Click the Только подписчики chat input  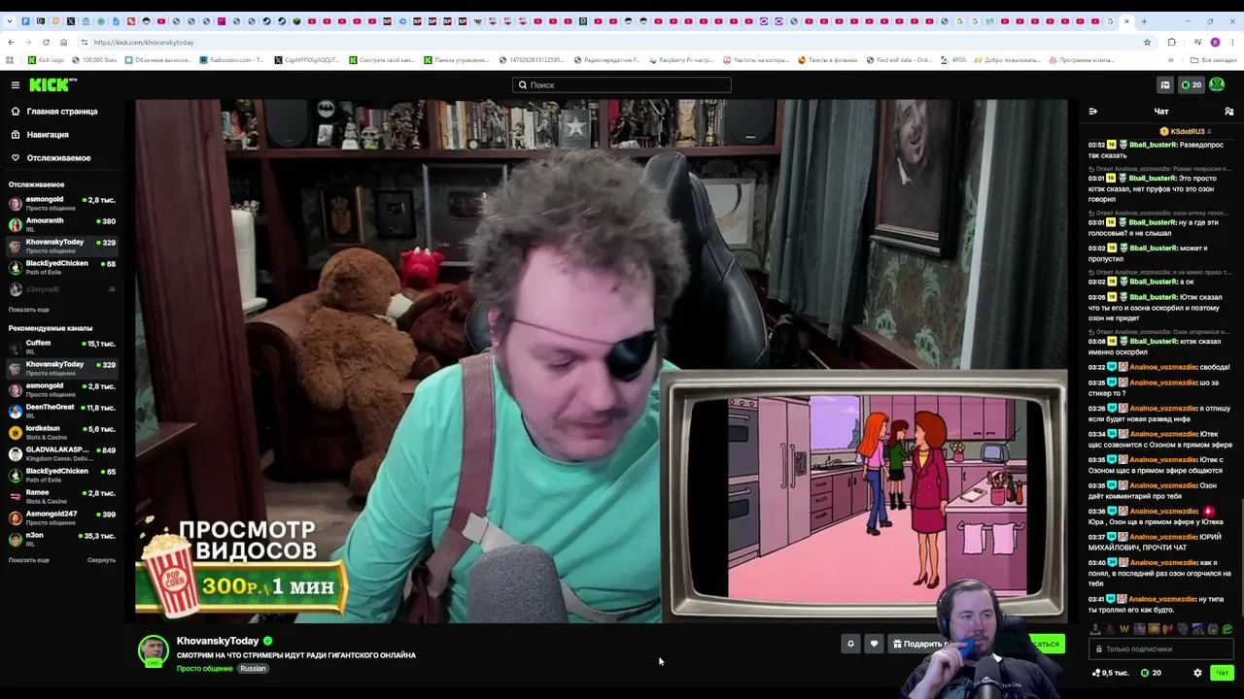click(1162, 649)
